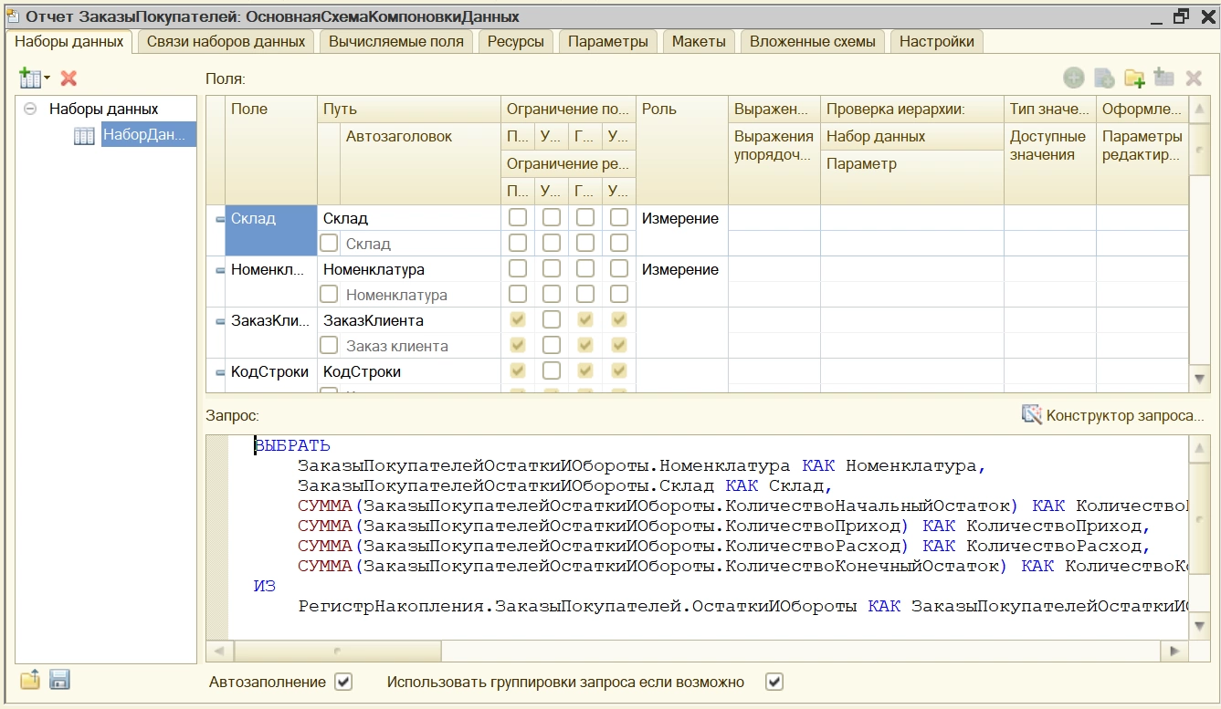Screen dimensions: 1221x709
Task: Collapse the ЗаказКли... field row
Action: pos(220,321)
